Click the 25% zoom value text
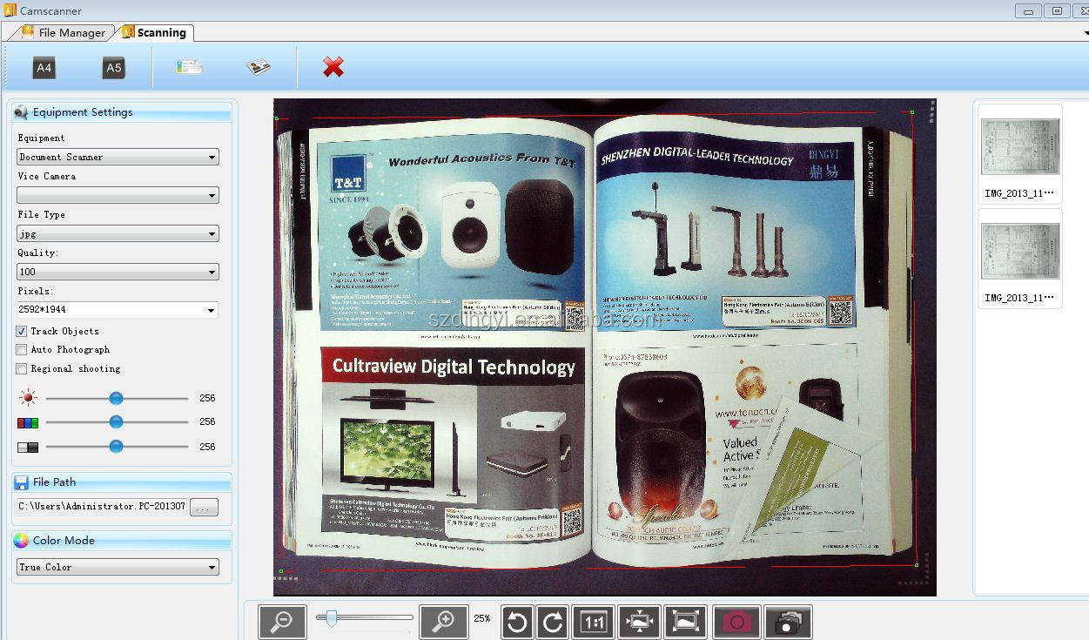 (x=482, y=618)
